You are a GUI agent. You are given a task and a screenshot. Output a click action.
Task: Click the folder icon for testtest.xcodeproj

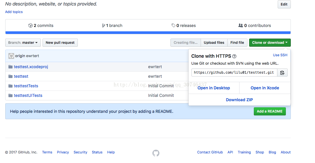(10, 67)
